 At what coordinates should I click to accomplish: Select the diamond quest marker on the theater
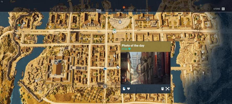point(120,22)
